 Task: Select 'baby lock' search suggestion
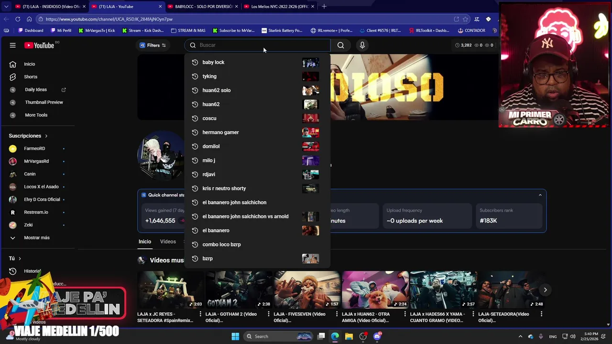click(x=257, y=62)
